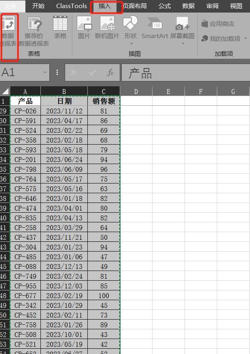The height and width of the screenshot is (354, 250).
Task: Open My Add-ins (我的加载项)
Action: pos(221,38)
